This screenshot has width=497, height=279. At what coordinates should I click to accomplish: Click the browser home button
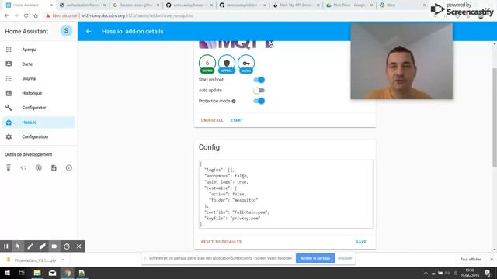click(x=36, y=15)
